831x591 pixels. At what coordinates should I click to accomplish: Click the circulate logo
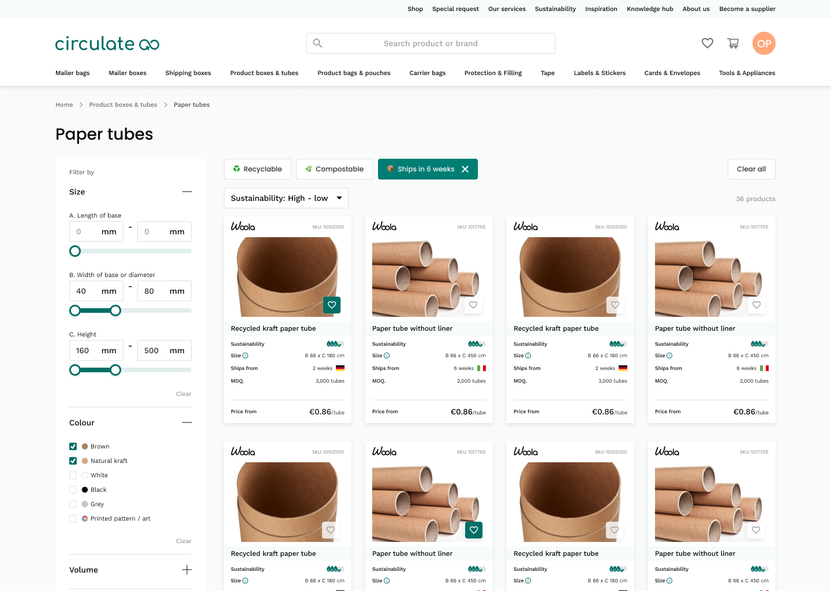107,43
